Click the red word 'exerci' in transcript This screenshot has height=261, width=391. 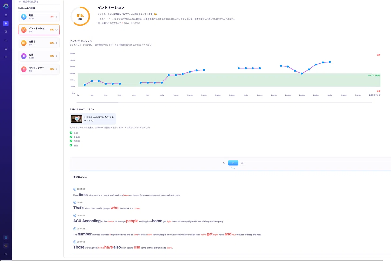[x=169, y=248]
